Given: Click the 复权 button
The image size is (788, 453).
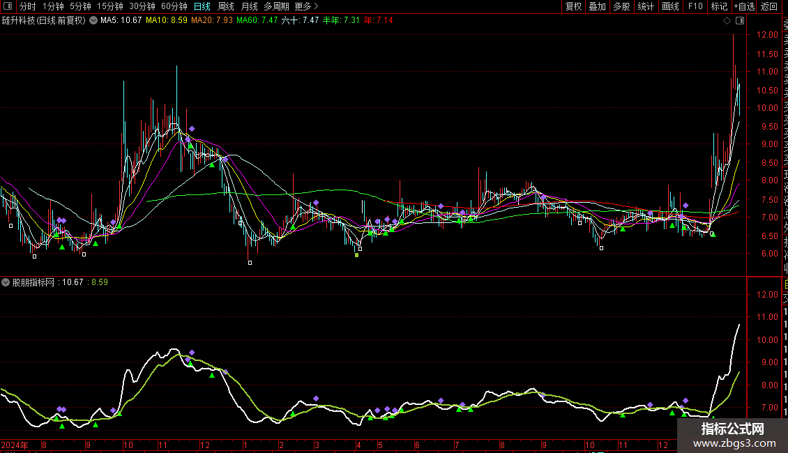Looking at the screenshot, I should pos(573,6).
